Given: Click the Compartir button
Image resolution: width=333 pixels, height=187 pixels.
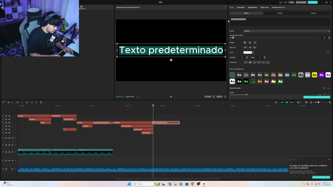Looking at the screenshot, I should click(x=301, y=2).
